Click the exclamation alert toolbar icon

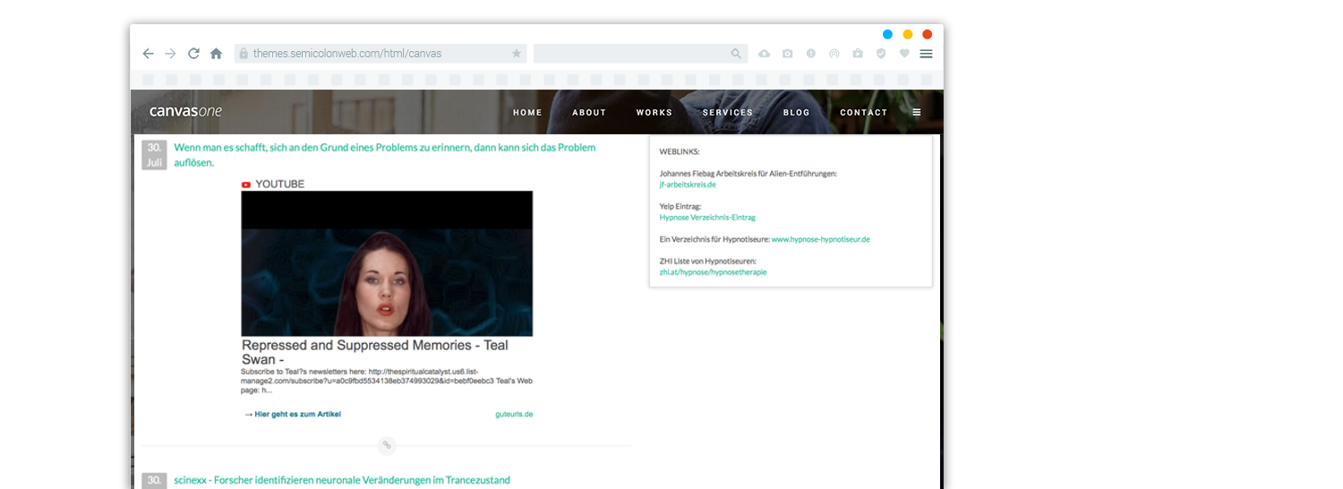click(810, 54)
